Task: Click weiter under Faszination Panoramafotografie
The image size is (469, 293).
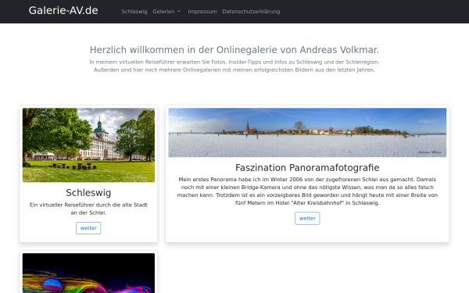Action: (307, 218)
